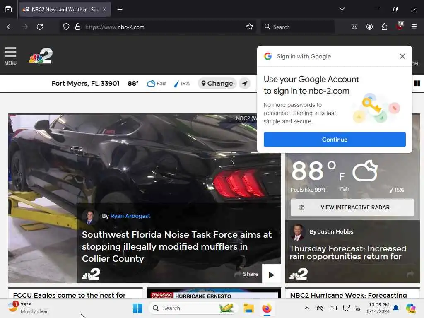Click the Fair condition in weather bar

pos(156,83)
